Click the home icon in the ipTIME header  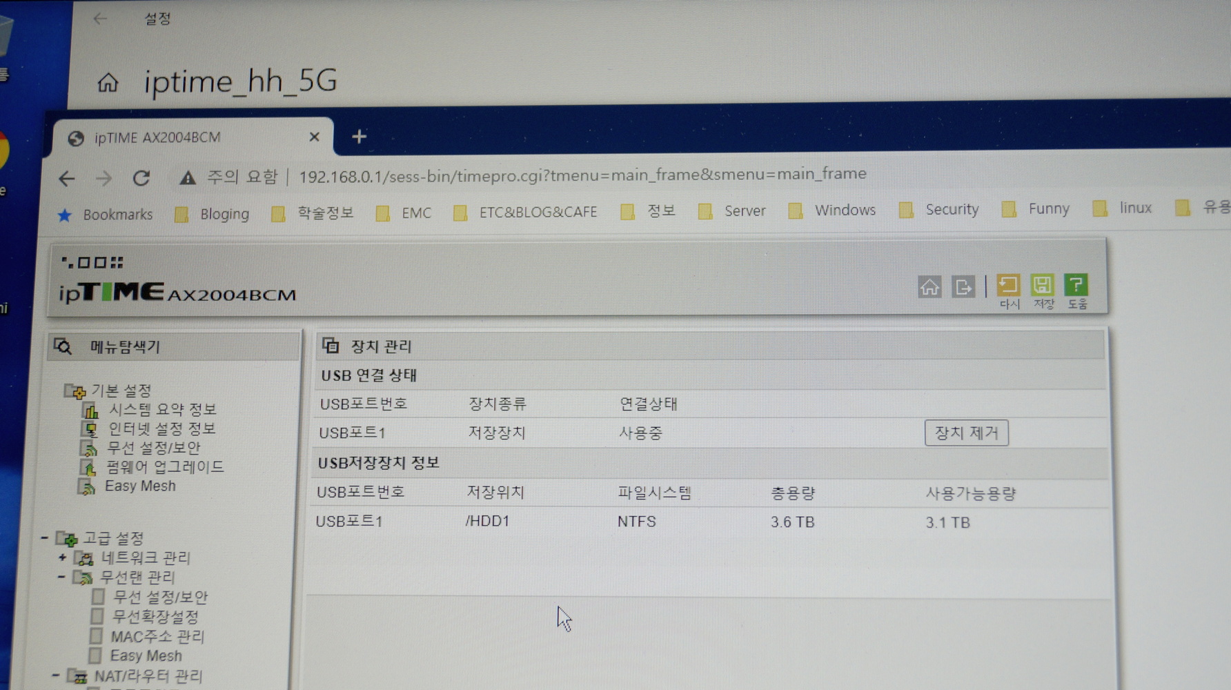point(929,287)
